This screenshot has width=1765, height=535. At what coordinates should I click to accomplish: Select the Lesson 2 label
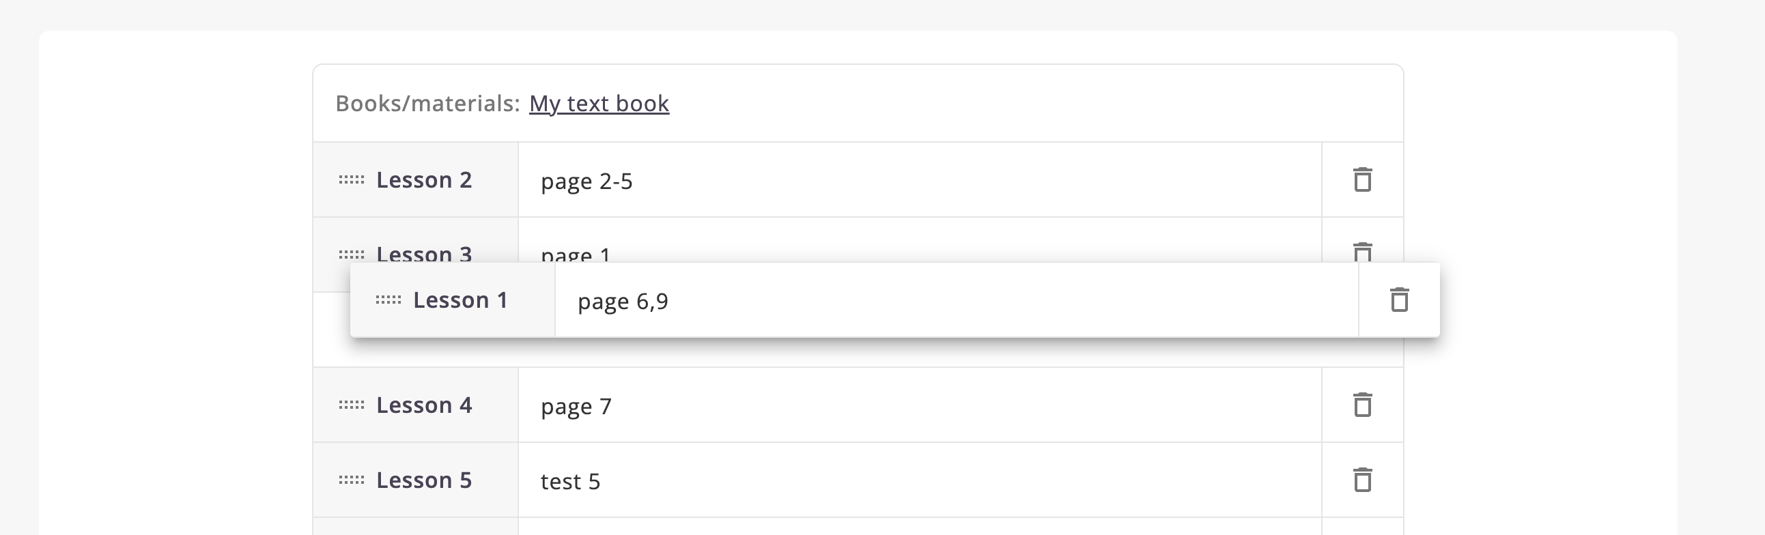tap(424, 180)
